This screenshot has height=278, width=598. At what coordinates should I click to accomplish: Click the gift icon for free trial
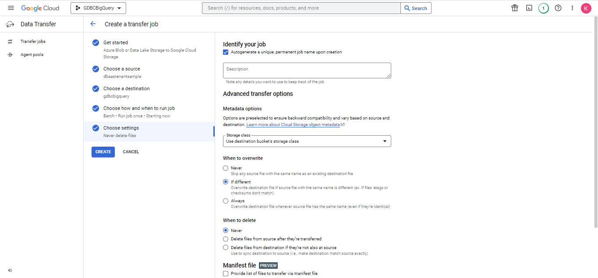click(515, 8)
